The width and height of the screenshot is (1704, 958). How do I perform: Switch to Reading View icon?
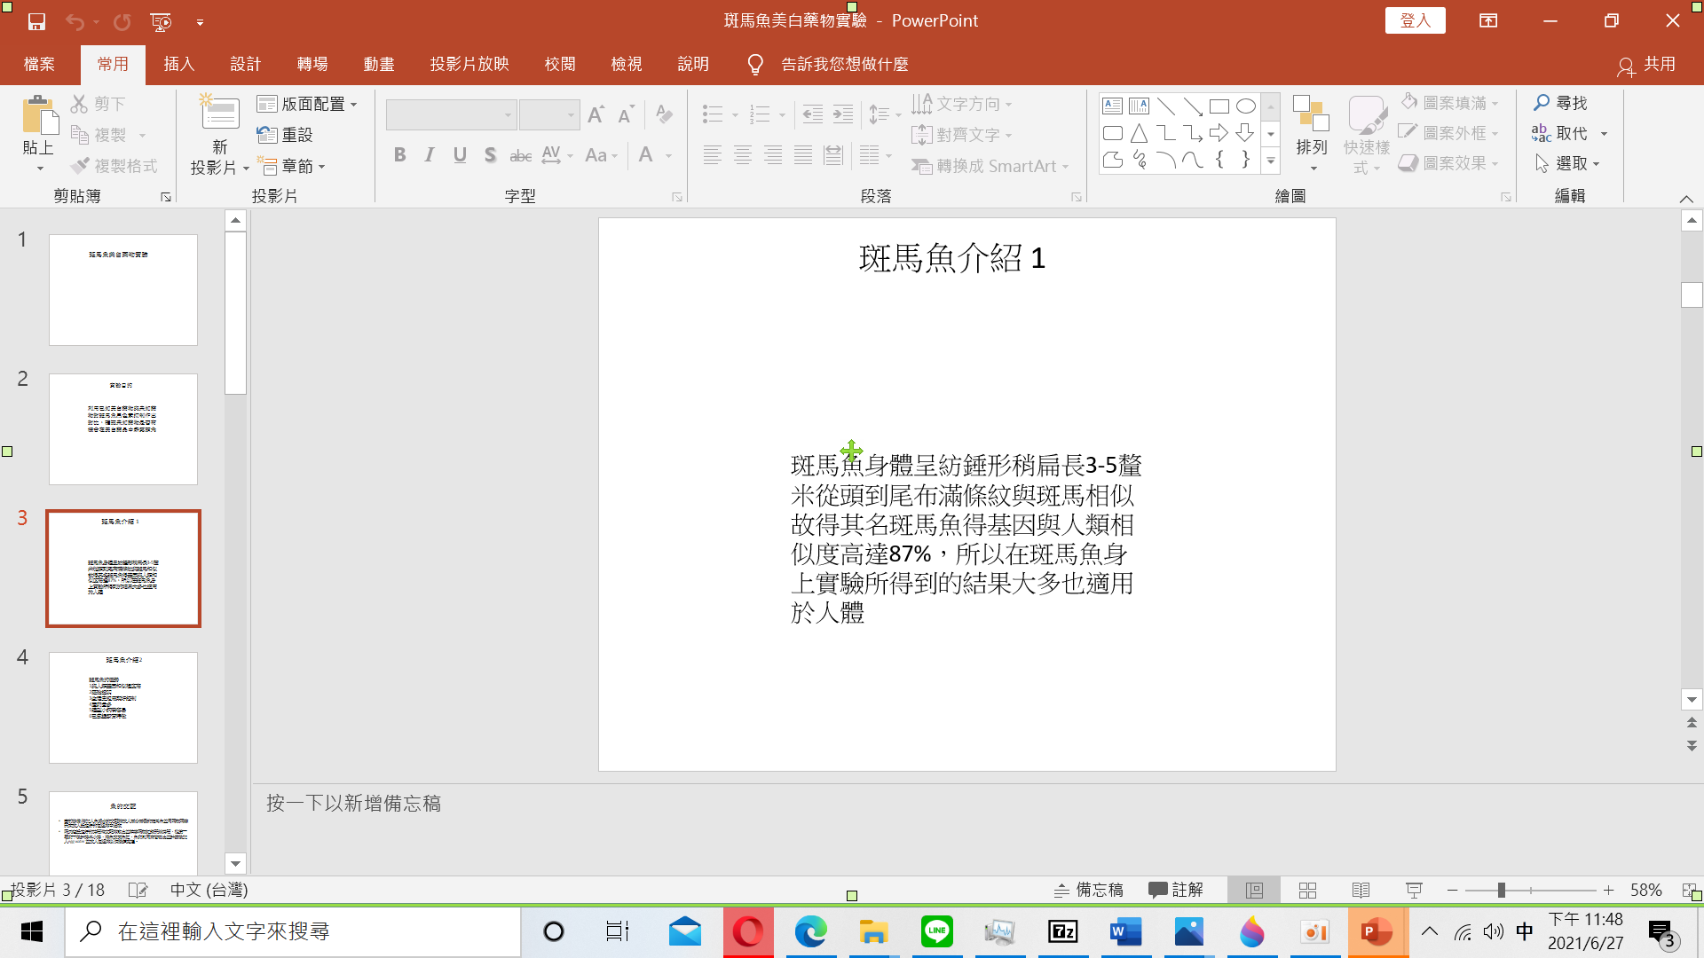1361,890
